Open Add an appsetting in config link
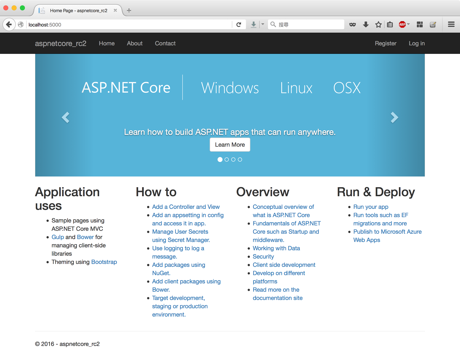460x353 pixels. click(x=188, y=219)
